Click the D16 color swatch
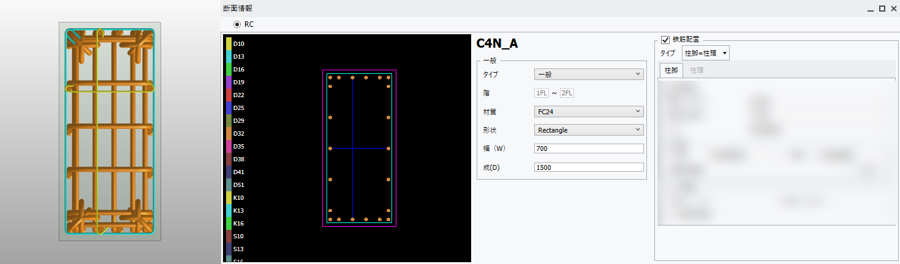Viewport: 900px width, 264px height. tap(229, 69)
